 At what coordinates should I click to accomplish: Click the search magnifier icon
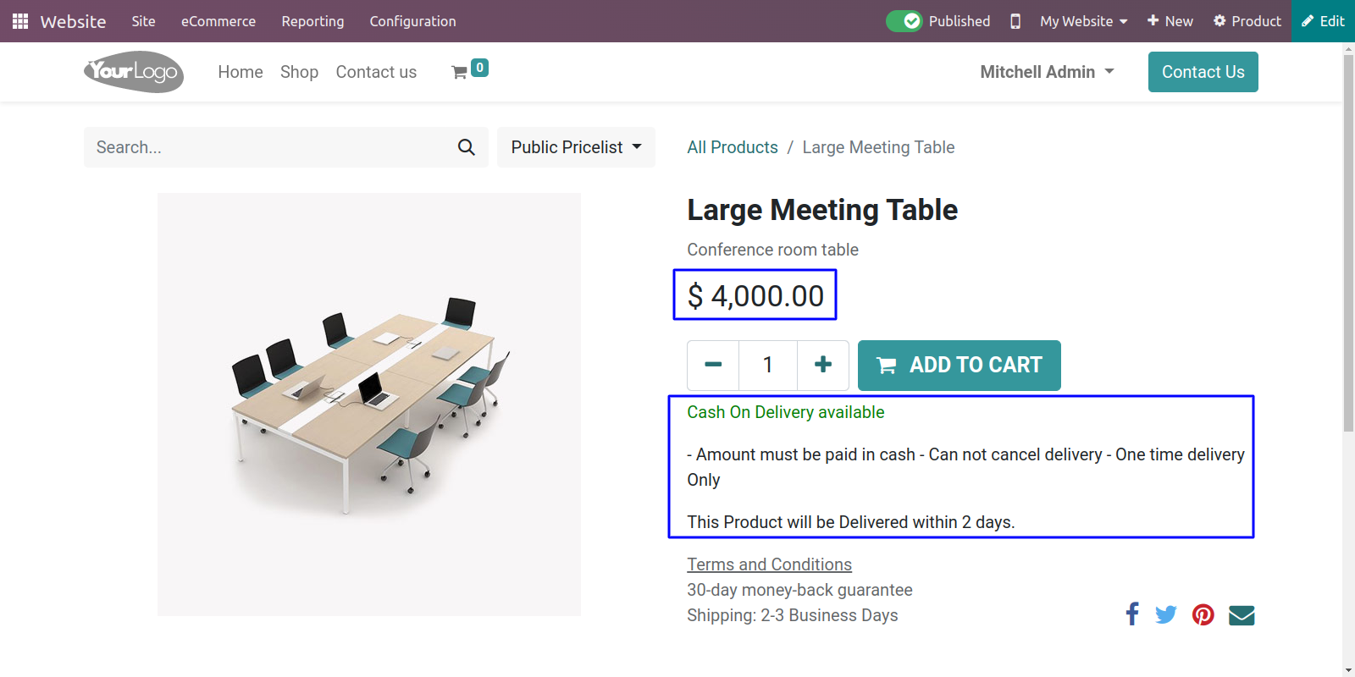466,147
